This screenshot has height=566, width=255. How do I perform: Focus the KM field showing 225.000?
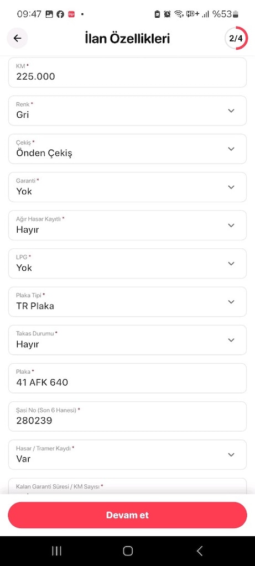(x=127, y=72)
